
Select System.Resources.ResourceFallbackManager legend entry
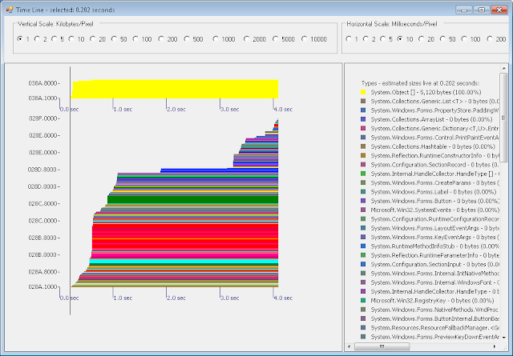pyautogui.click(x=434, y=327)
